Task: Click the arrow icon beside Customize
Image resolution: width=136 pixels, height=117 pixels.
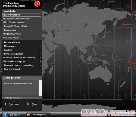Action: [x=5, y=104]
